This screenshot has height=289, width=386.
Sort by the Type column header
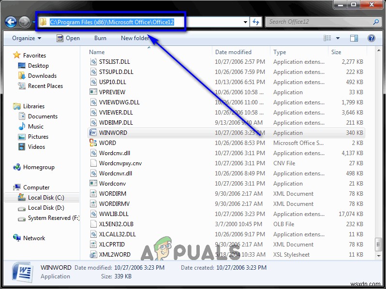[280, 52]
